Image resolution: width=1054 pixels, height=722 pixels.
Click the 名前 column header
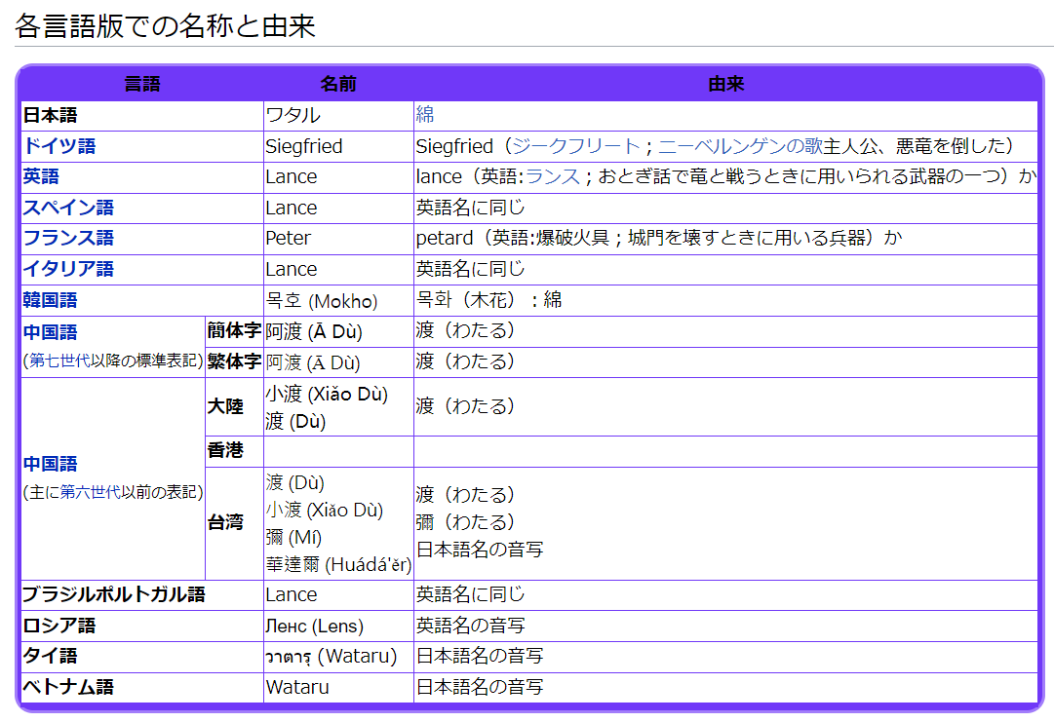coord(338,84)
